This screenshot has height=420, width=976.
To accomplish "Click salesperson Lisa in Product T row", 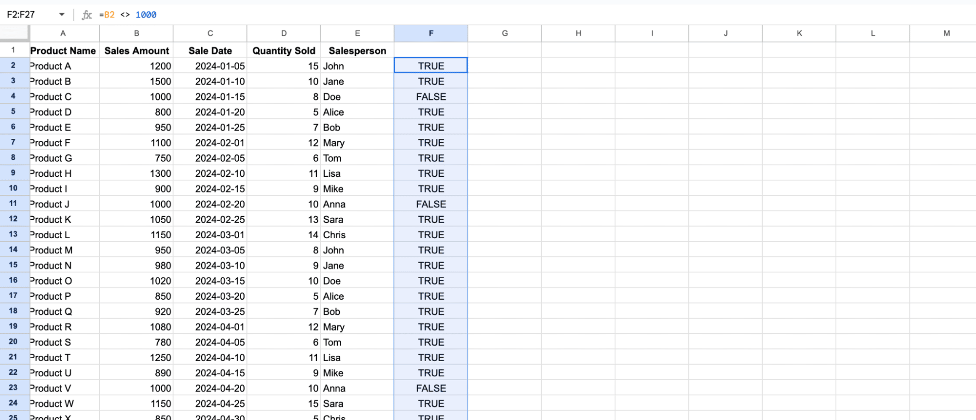I will pos(357,358).
